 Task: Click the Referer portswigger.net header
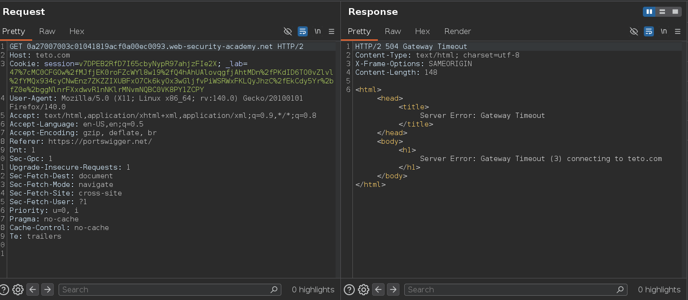81,141
